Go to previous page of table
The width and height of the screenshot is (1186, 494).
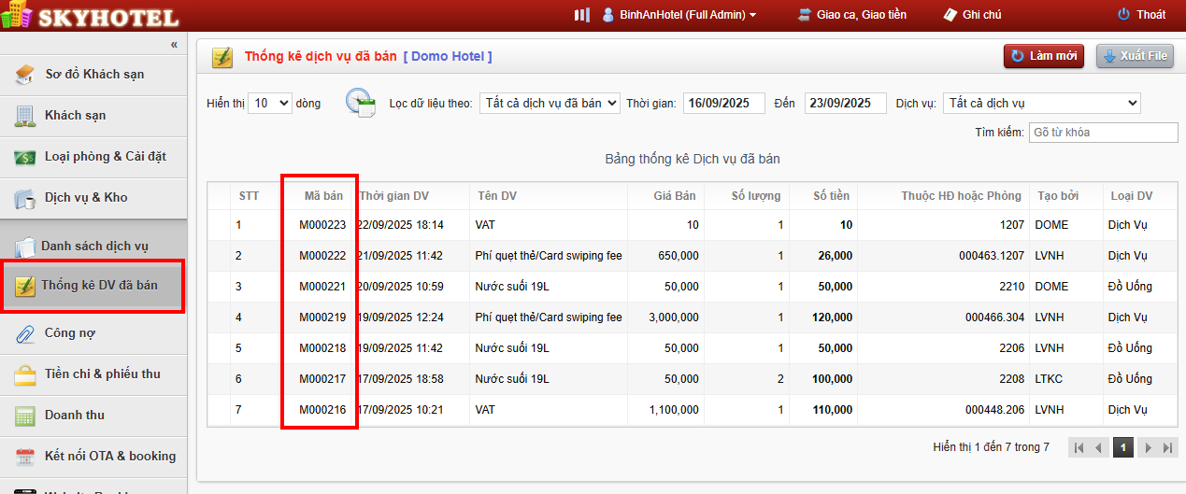pos(1099,448)
